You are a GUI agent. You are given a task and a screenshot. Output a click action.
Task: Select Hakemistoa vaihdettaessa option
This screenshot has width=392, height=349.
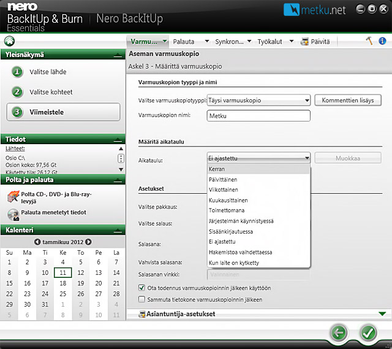coord(258,252)
